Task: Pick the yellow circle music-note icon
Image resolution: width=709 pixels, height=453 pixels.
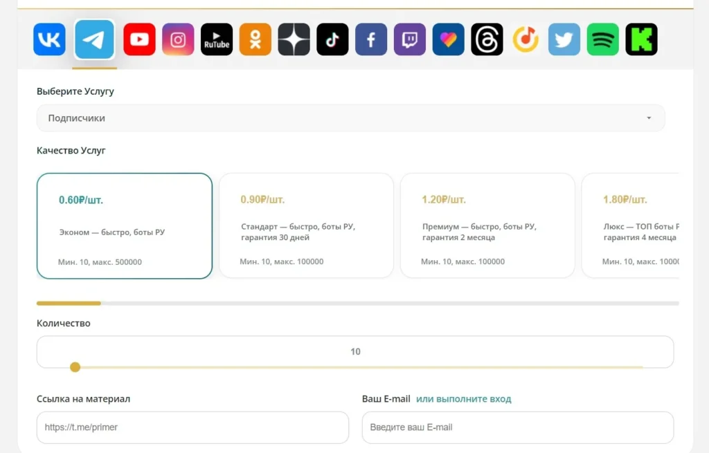Action: 526,39
